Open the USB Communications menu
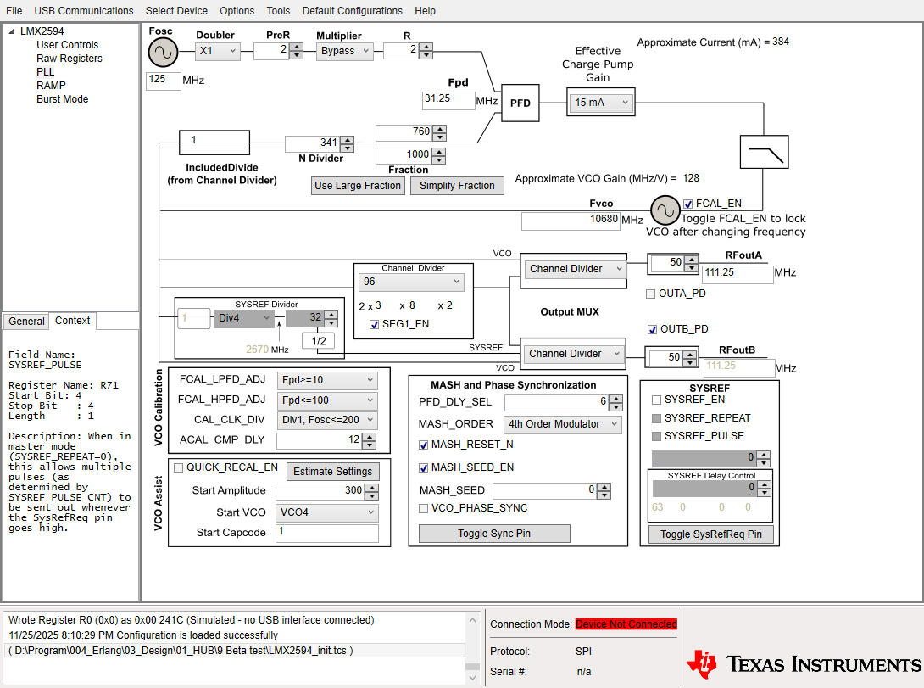 point(84,11)
